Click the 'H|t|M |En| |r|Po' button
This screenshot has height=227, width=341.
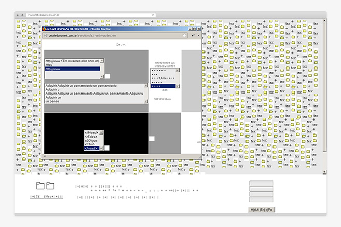261,209
